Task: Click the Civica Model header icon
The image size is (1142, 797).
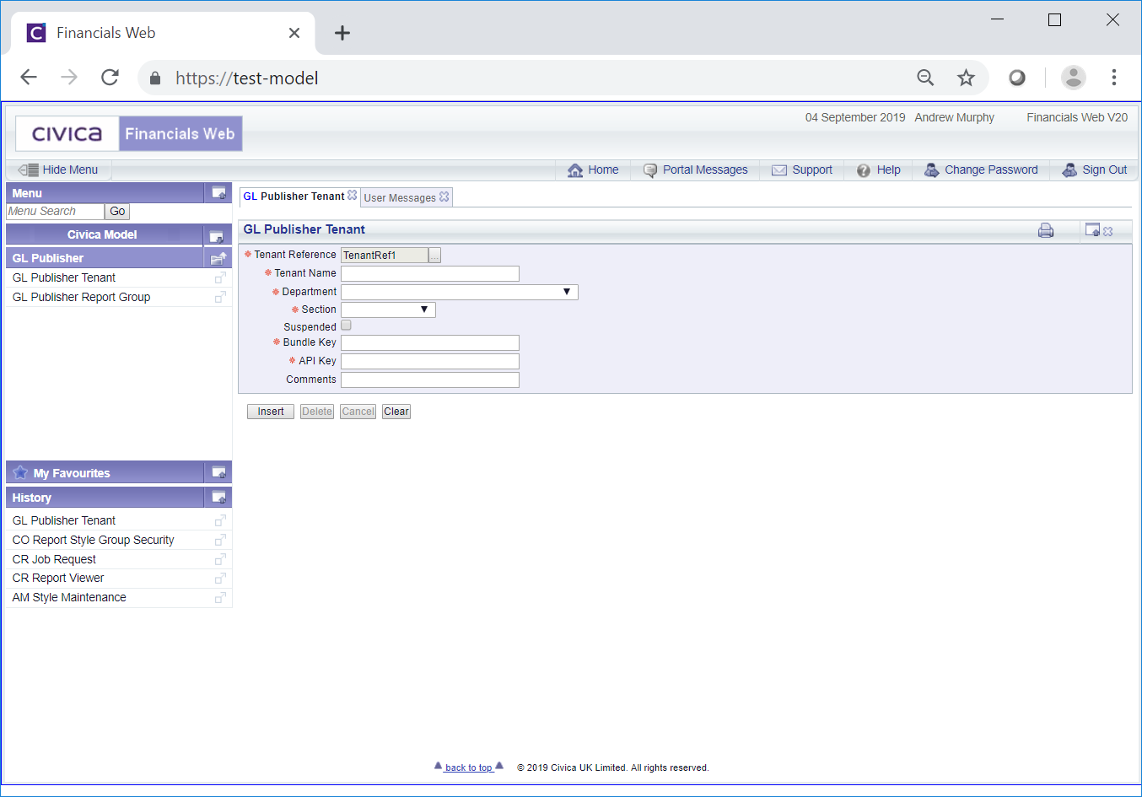Action: pyautogui.click(x=217, y=235)
